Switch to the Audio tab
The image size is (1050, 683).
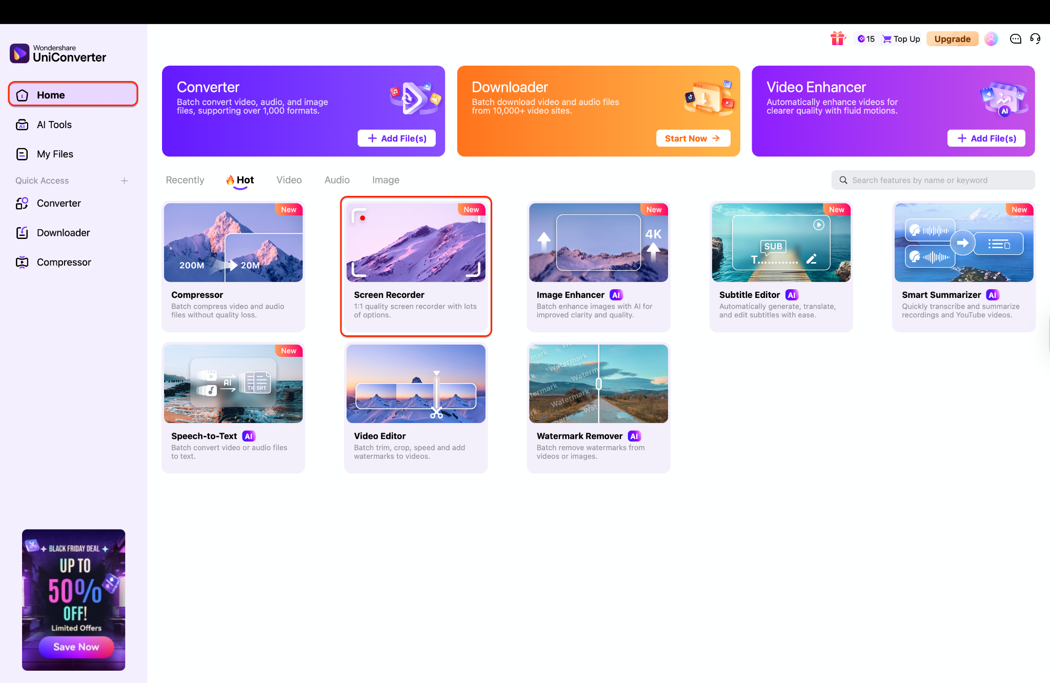click(x=336, y=180)
